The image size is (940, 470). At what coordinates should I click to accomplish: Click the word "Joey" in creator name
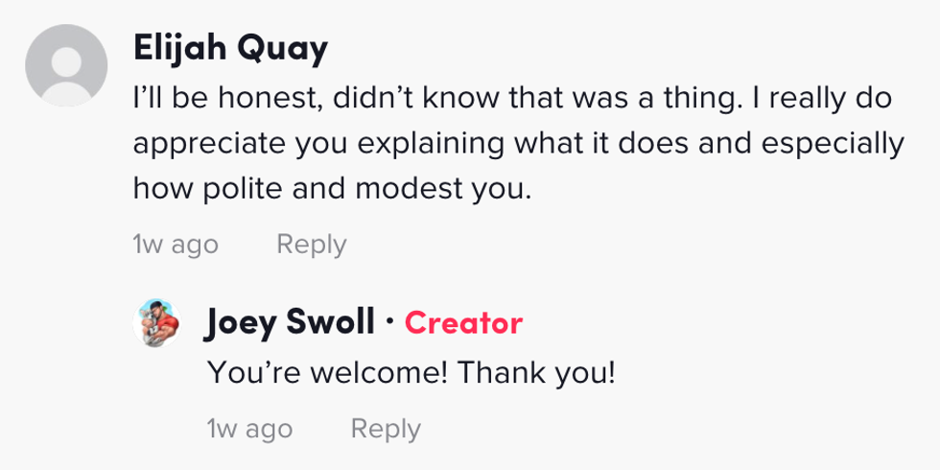(239, 323)
